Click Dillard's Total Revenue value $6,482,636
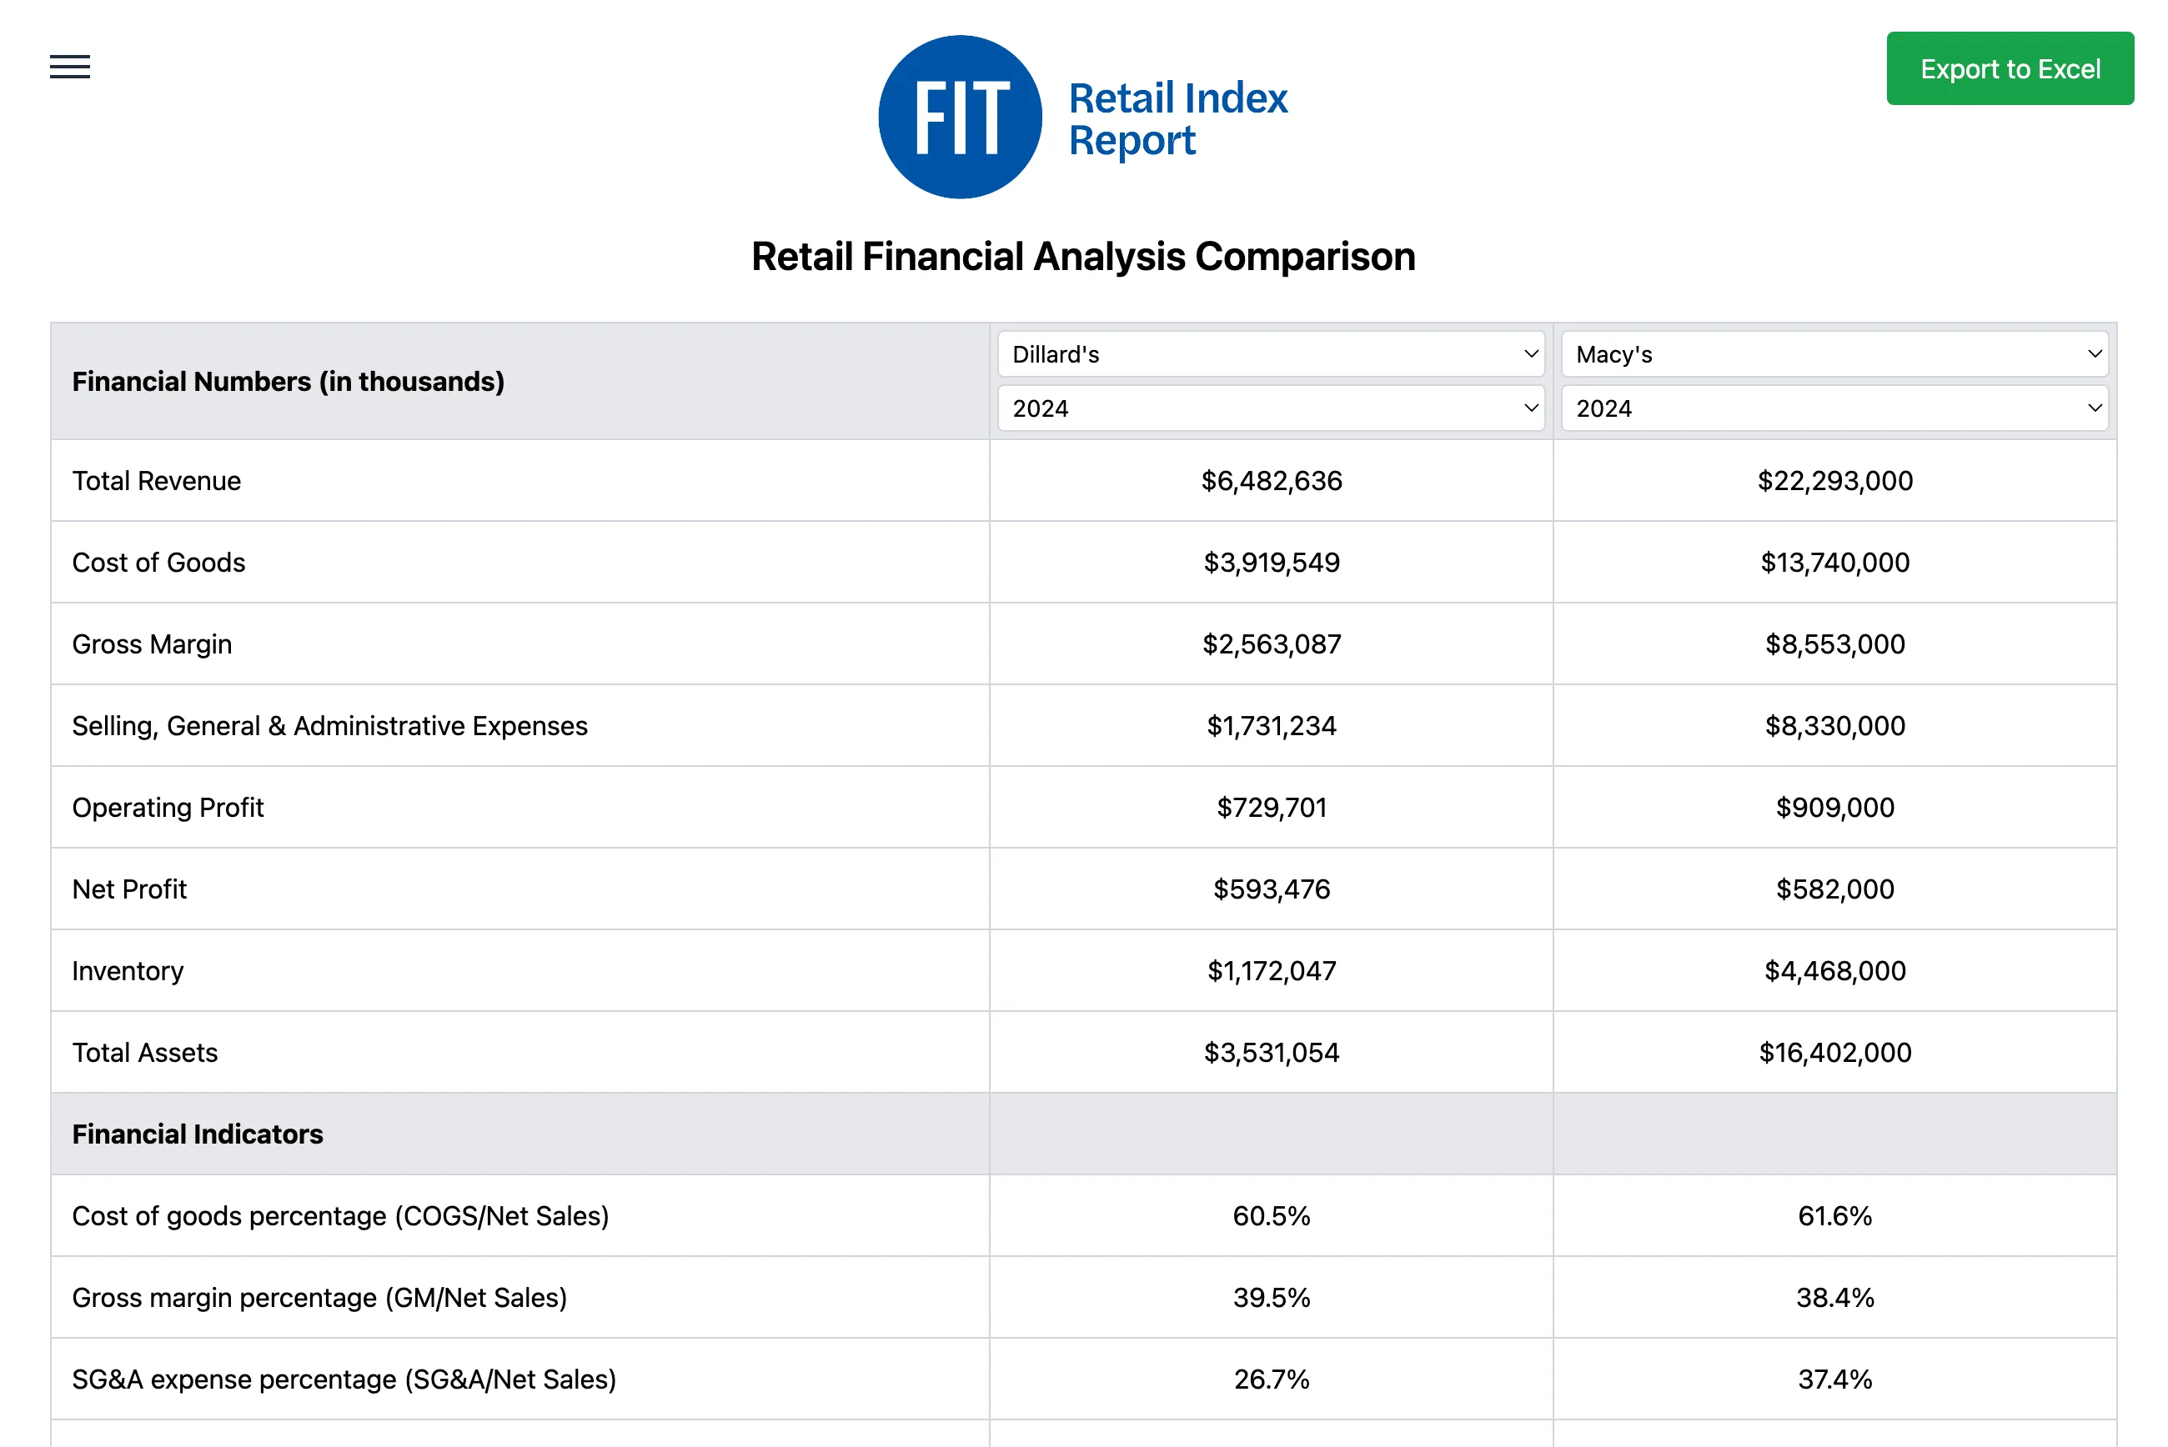The height and width of the screenshot is (1447, 2168). [x=1271, y=481]
